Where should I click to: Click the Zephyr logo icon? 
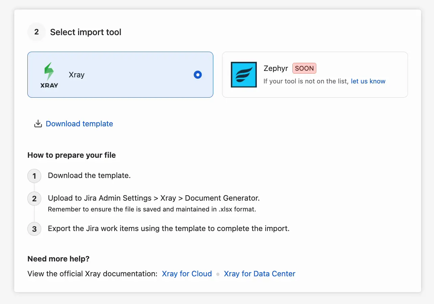pos(244,75)
